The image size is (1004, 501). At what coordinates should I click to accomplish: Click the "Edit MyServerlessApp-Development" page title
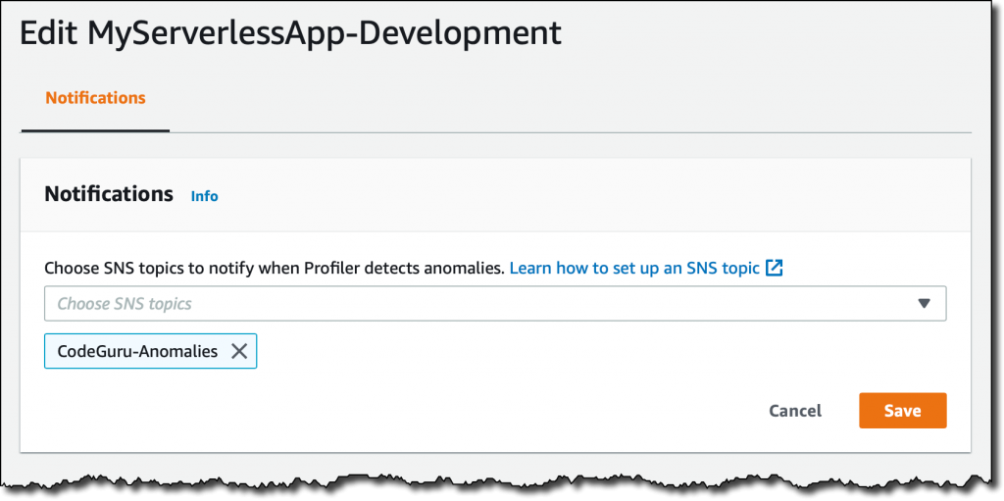290,33
